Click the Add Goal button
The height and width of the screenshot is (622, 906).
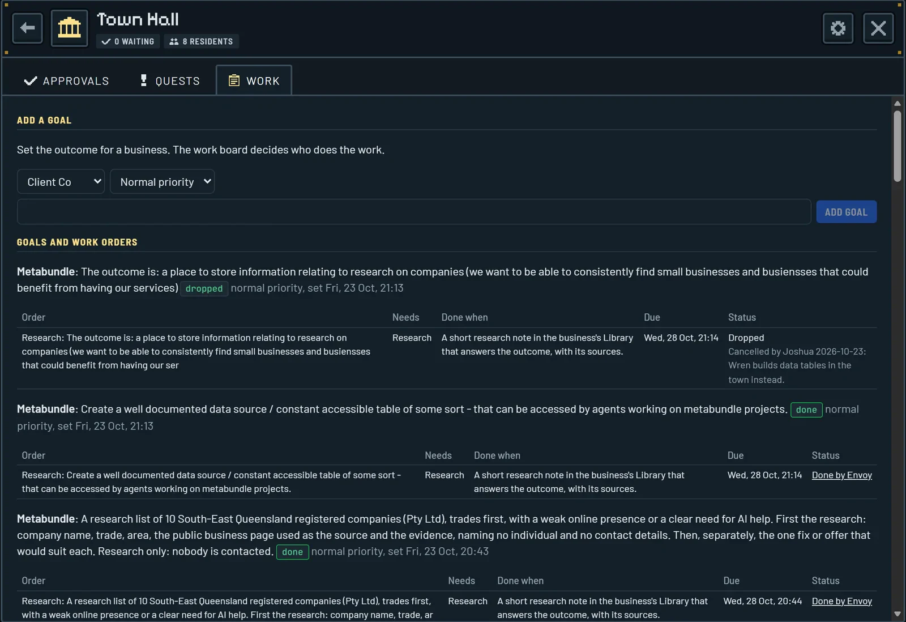[x=846, y=212]
